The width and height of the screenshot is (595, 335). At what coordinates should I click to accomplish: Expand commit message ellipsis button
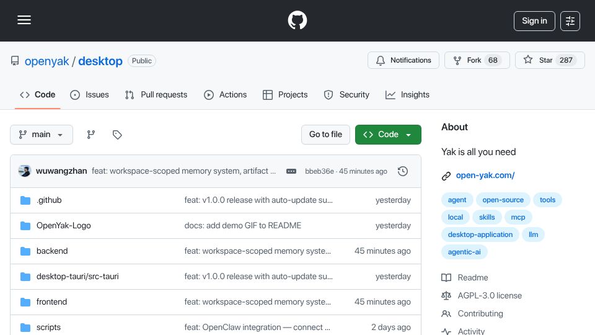click(x=291, y=171)
